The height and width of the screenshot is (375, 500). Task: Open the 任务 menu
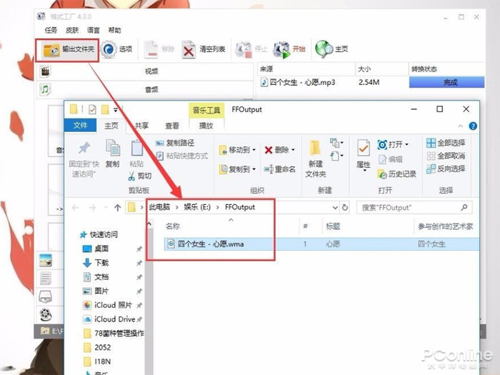51,31
